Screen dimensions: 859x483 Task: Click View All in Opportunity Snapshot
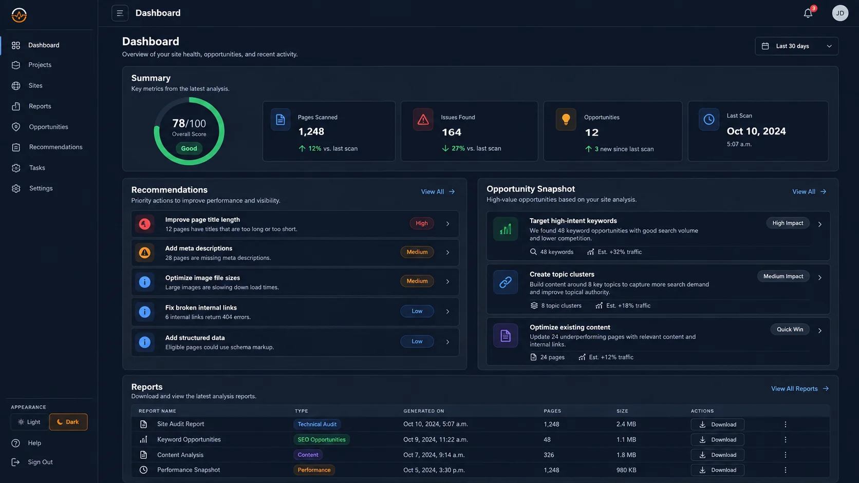pyautogui.click(x=809, y=192)
